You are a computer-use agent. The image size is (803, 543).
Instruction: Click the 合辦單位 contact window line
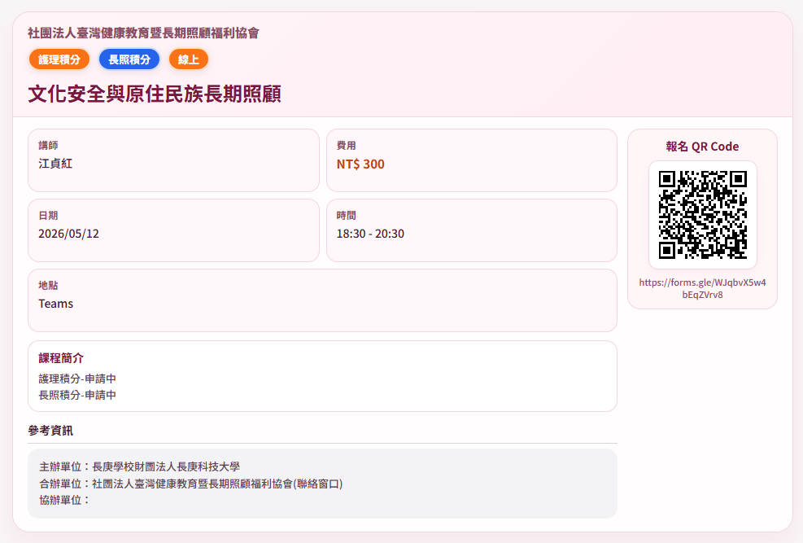click(190, 484)
